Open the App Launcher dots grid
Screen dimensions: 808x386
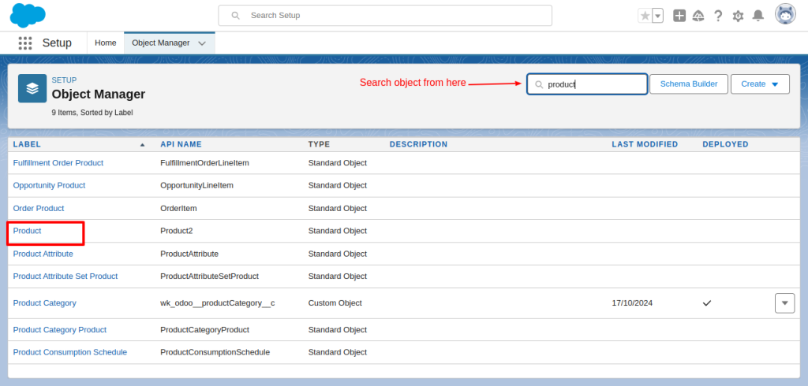tap(24, 43)
